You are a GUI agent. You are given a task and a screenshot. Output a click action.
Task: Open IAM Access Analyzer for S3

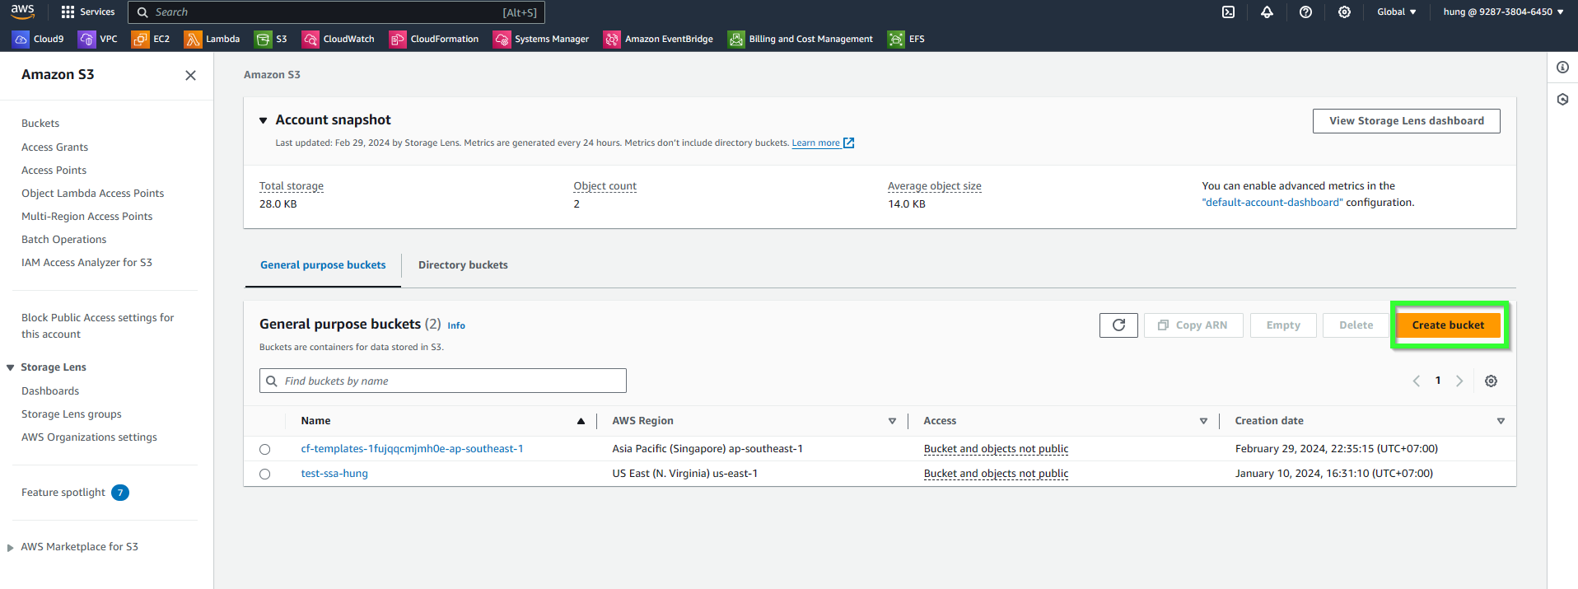86,263
